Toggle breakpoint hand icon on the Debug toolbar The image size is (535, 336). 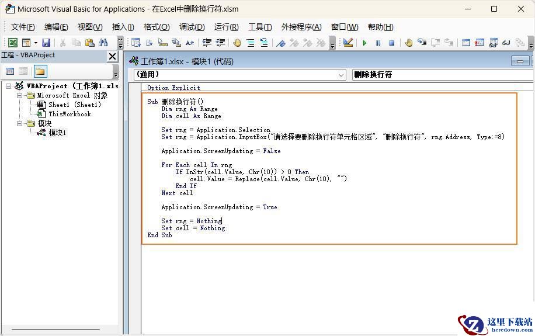coord(408,42)
